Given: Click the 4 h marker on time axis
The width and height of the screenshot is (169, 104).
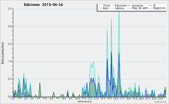Looking at the screenshot, I should [x=38, y=98].
